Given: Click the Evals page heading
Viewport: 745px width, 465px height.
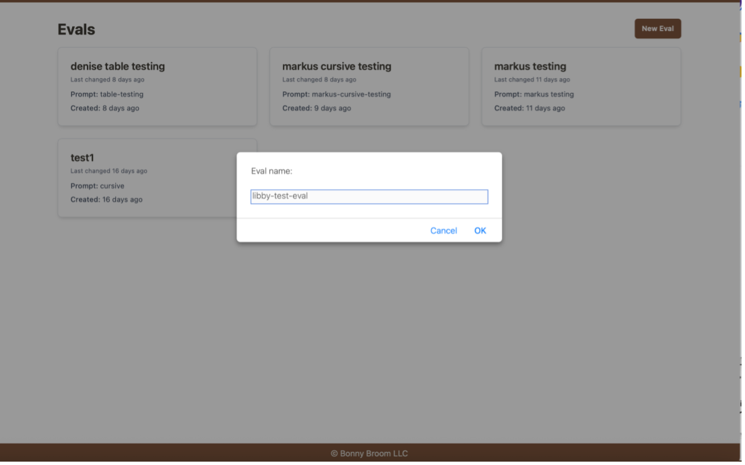Looking at the screenshot, I should (76, 30).
